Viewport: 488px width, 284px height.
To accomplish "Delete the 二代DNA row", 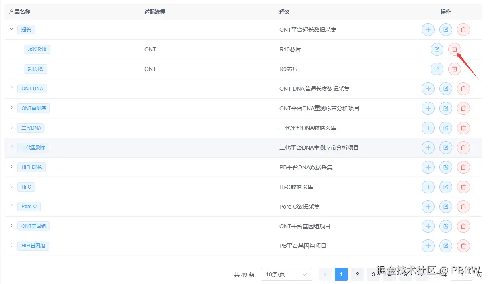I will click(x=463, y=128).
